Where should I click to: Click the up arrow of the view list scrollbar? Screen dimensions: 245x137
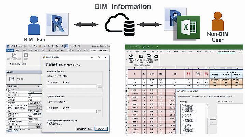point(207,105)
